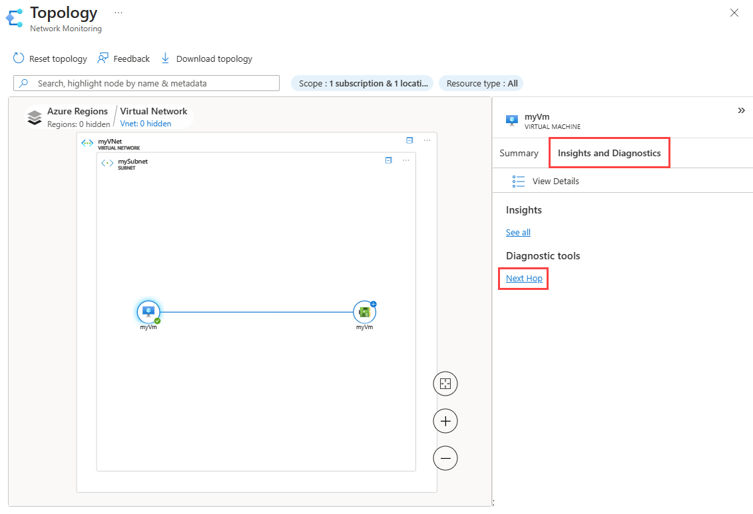Click the myVNet virtual network icon
Screen dimensions: 753x514
pyautogui.click(x=87, y=143)
